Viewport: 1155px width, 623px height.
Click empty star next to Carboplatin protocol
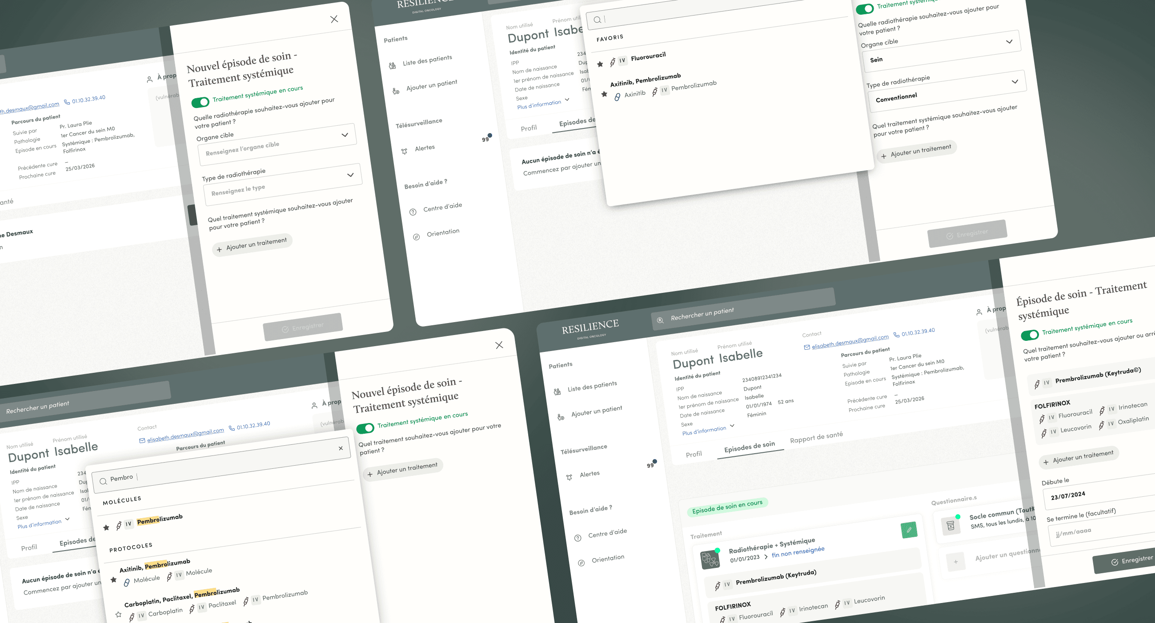pos(118,615)
